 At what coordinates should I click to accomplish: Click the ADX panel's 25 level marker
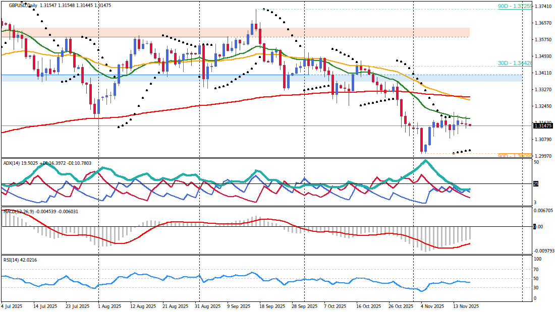536,183
